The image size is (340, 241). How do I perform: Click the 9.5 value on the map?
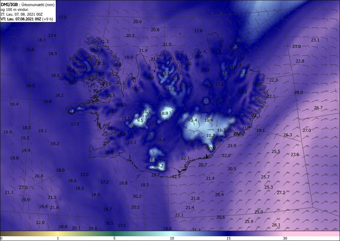click(140, 120)
